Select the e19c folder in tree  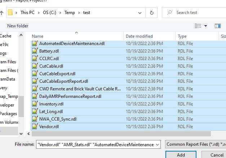point(4,45)
